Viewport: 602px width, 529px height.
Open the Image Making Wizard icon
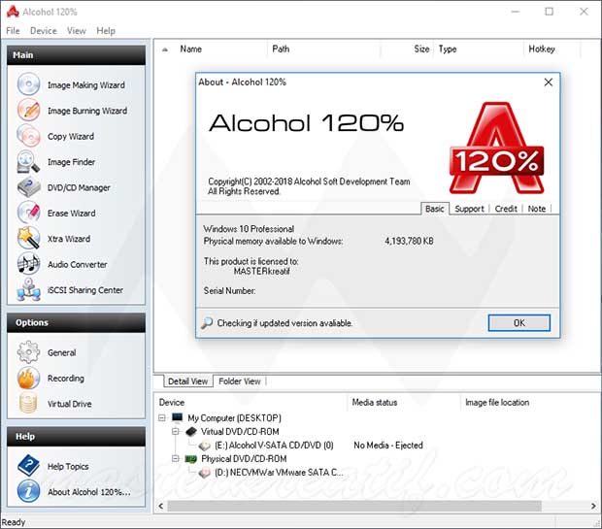click(28, 83)
